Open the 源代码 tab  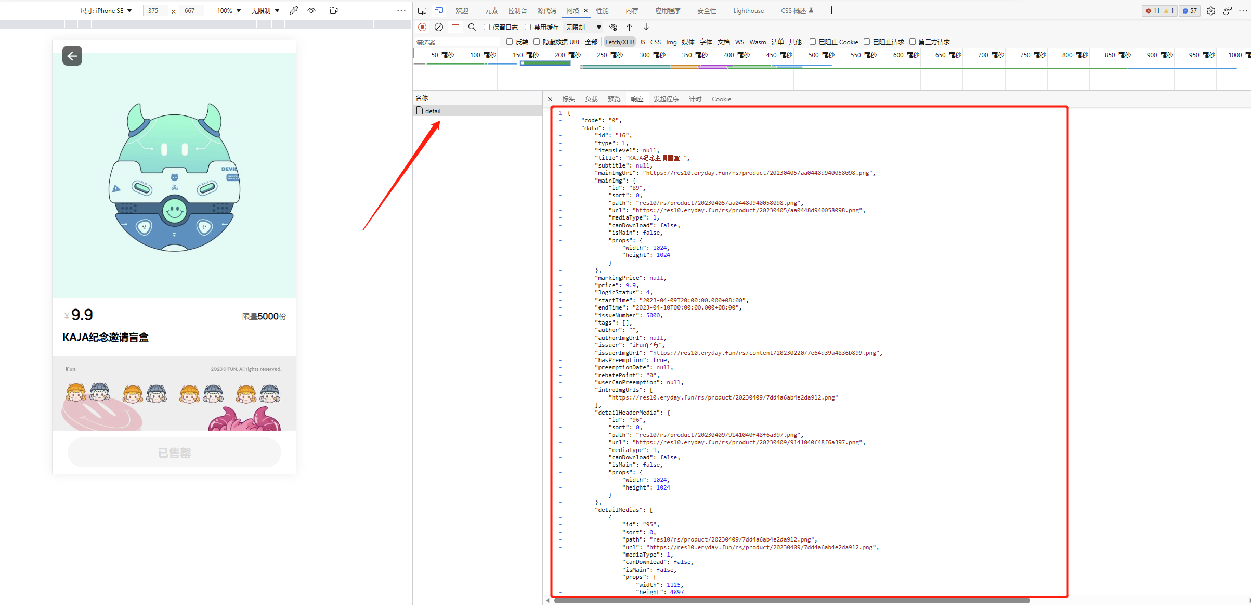[x=546, y=11]
